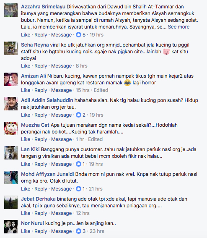Image resolution: width=207 pixels, height=238 pixels.
Task: Like Scha Reyna's comment
Action: click(26, 66)
